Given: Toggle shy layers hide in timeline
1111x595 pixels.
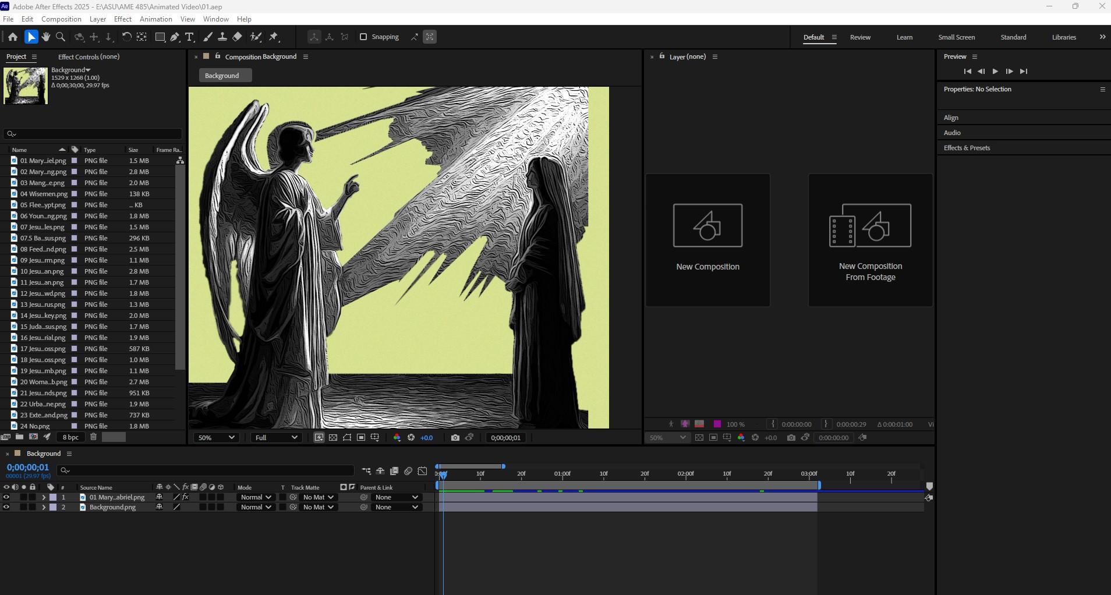Looking at the screenshot, I should click(380, 471).
